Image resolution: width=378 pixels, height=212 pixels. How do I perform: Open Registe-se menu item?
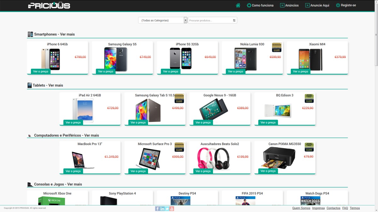[x=348, y=5]
